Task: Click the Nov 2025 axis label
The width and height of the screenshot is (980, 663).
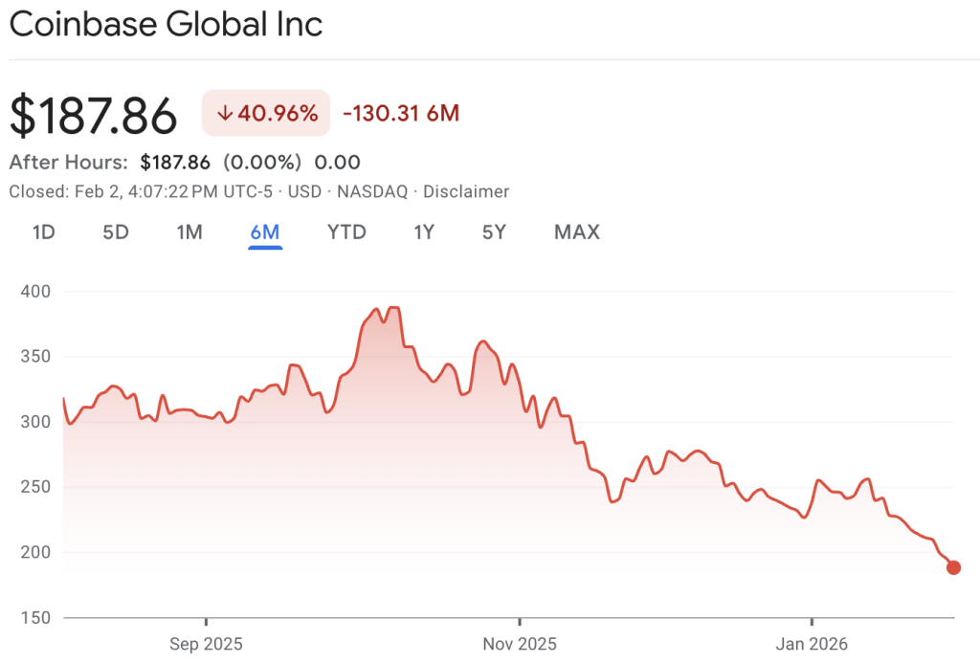Action: coord(519,644)
